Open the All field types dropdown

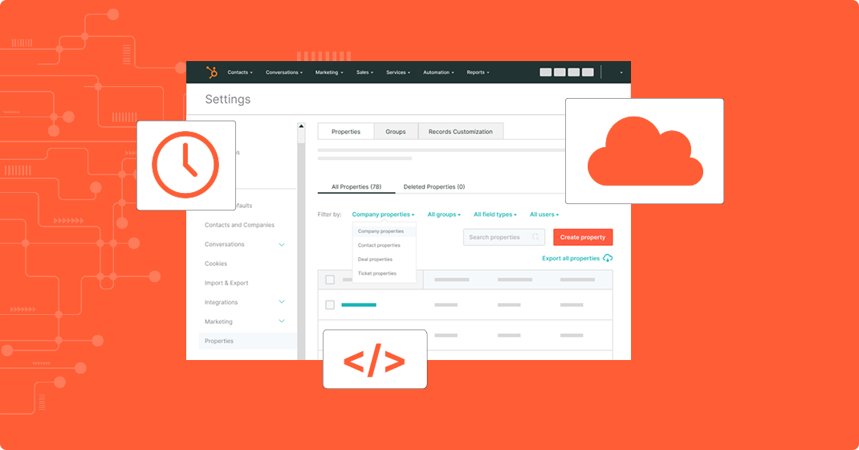pos(495,215)
